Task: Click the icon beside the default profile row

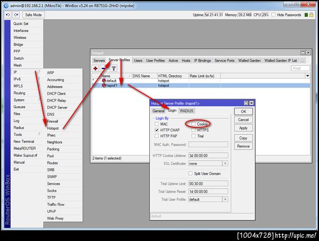Action: [104, 81]
